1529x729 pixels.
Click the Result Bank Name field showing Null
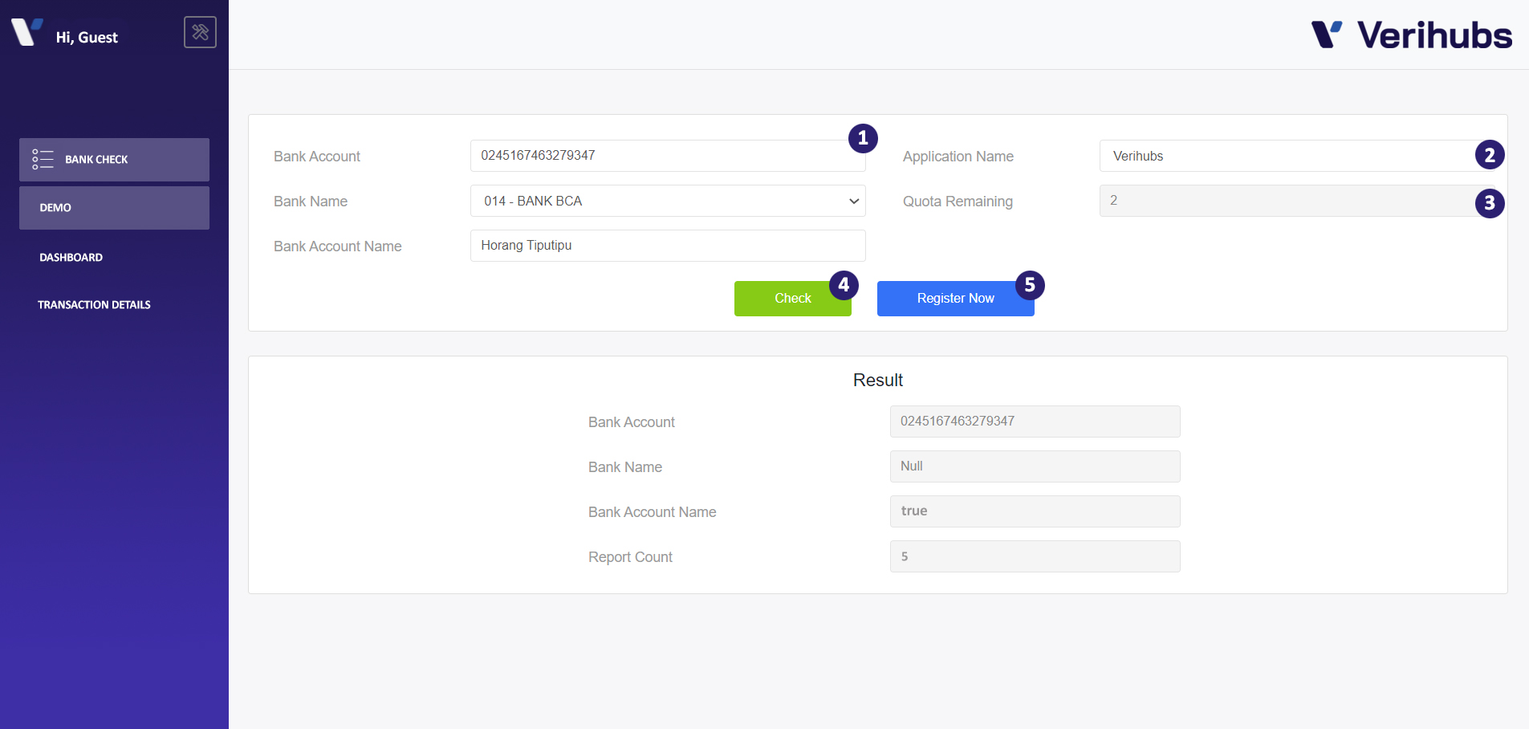tap(1035, 466)
